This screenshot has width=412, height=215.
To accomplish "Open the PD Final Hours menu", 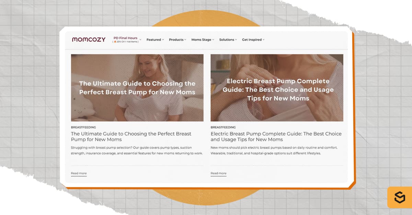I will pos(126,38).
